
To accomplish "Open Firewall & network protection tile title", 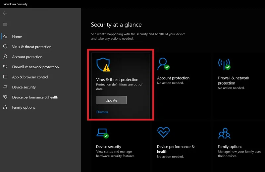I will coord(234,81).
